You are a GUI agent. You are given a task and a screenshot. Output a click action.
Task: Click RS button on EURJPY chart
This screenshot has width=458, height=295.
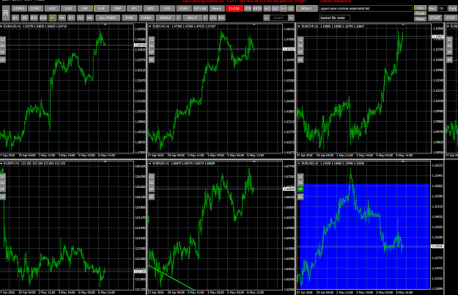3,183
